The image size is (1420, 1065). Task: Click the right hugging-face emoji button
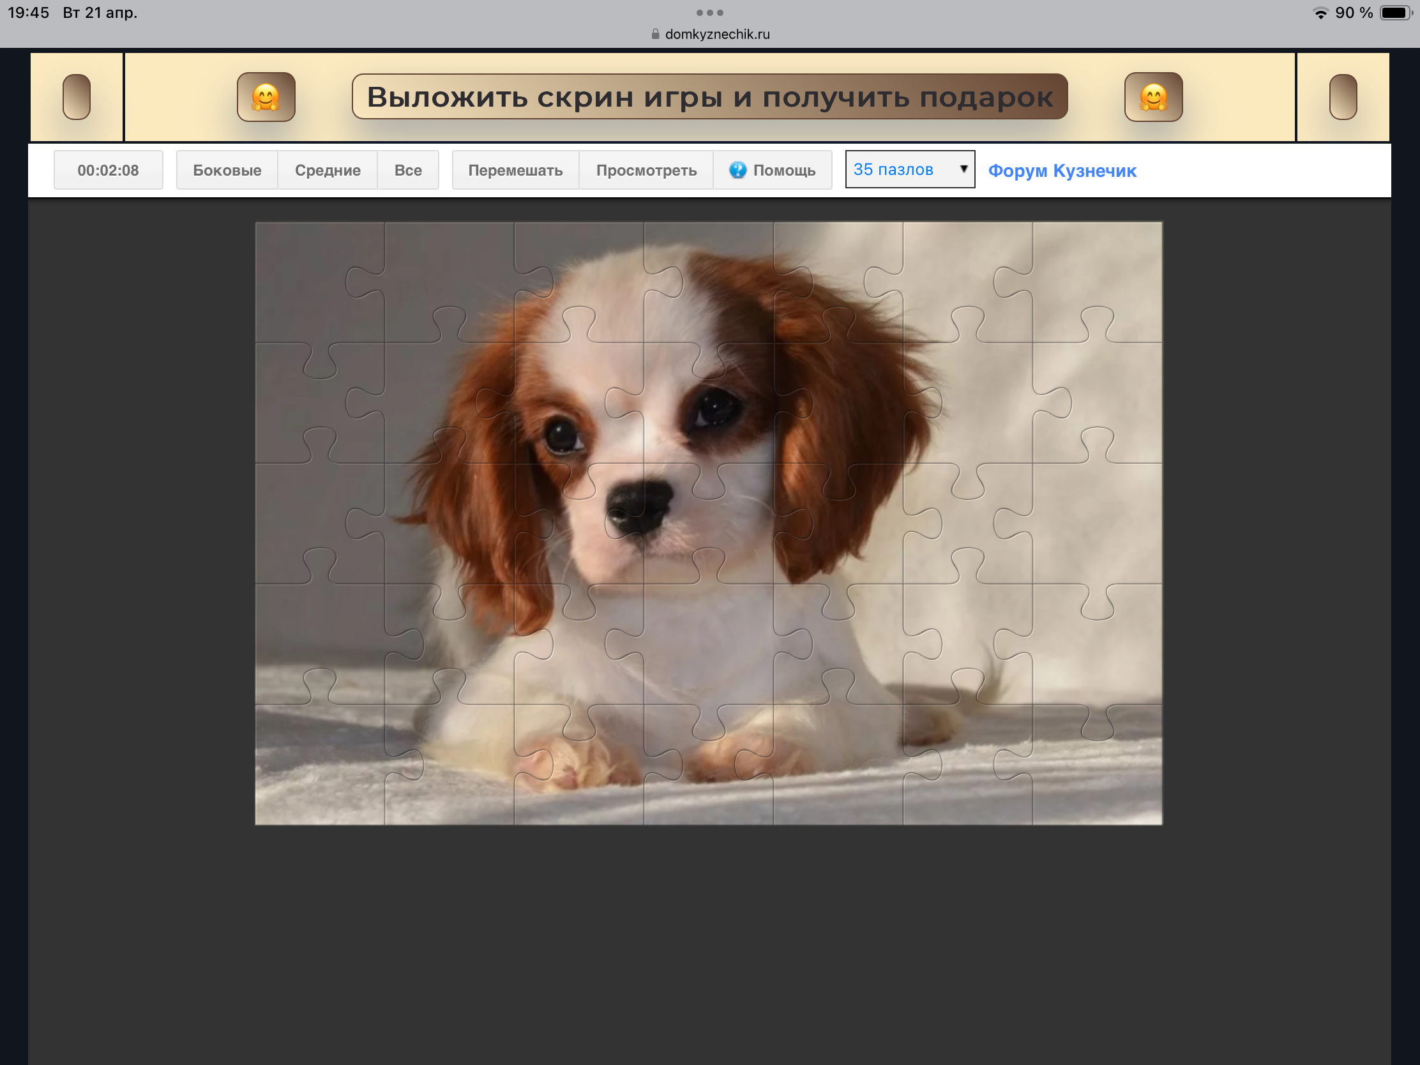click(x=1153, y=97)
